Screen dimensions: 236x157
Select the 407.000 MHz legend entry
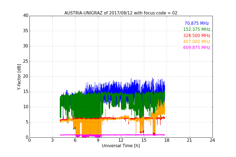(x=197, y=41)
